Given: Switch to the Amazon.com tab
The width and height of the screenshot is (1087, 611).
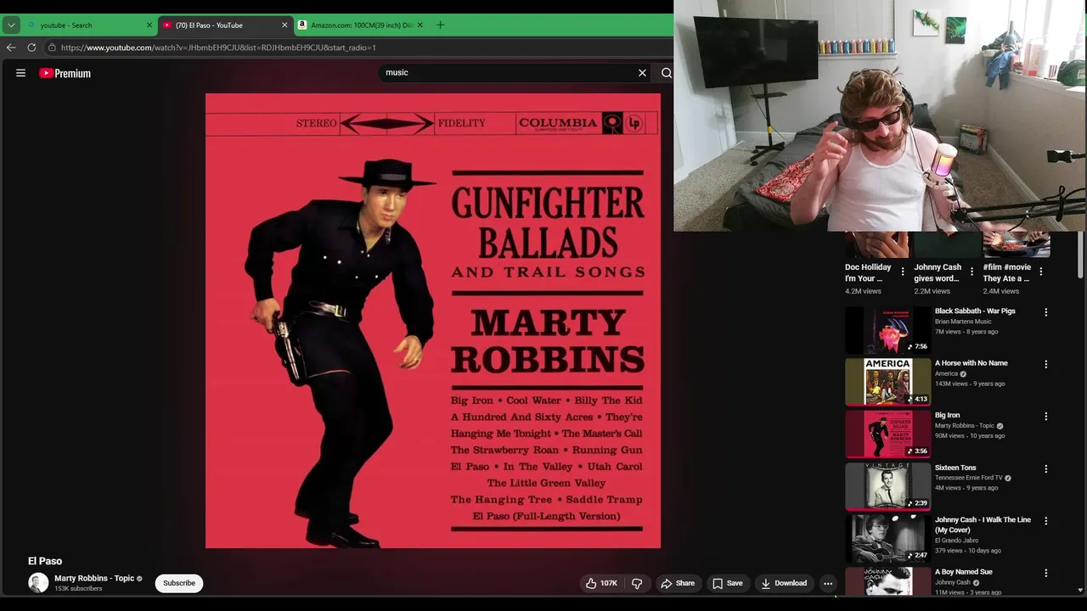Looking at the screenshot, I should [361, 25].
